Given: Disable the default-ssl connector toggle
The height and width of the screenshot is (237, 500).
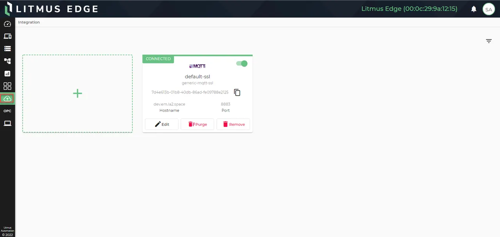Looking at the screenshot, I should (241, 63).
